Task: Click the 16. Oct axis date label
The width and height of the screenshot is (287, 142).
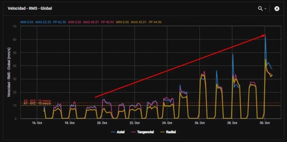Action: point(37,123)
